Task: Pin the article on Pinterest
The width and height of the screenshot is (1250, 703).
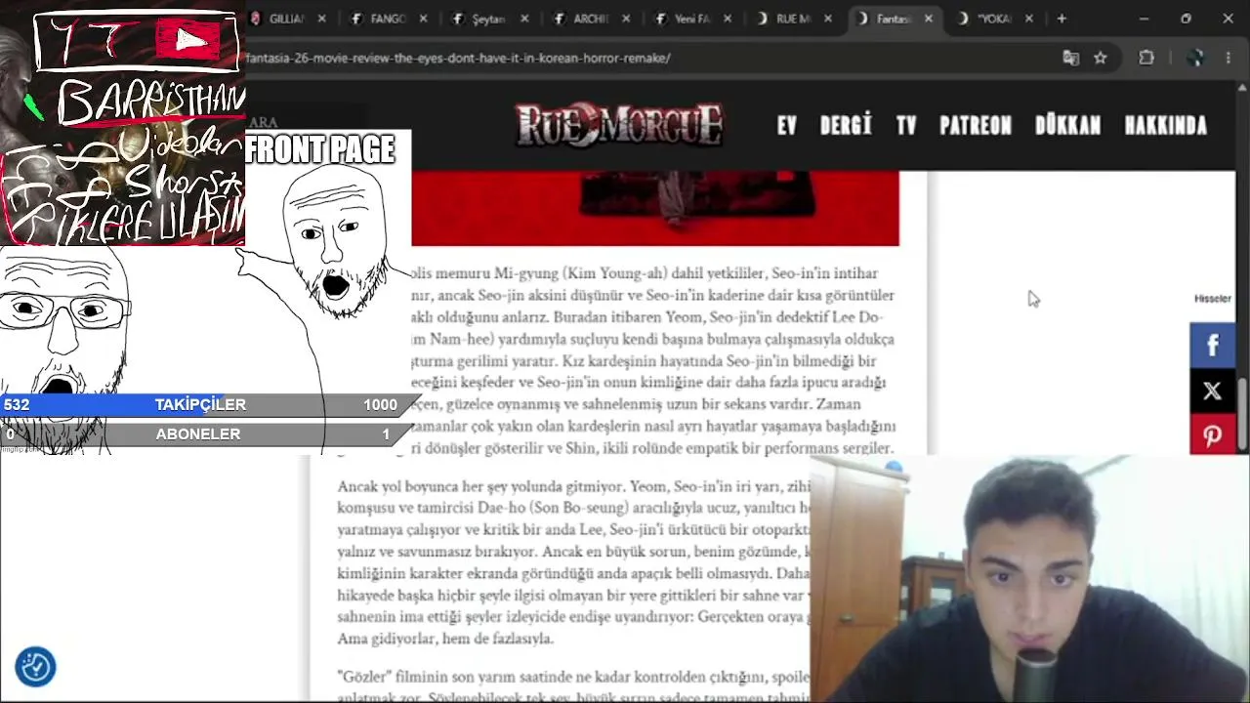Action: pos(1212,434)
